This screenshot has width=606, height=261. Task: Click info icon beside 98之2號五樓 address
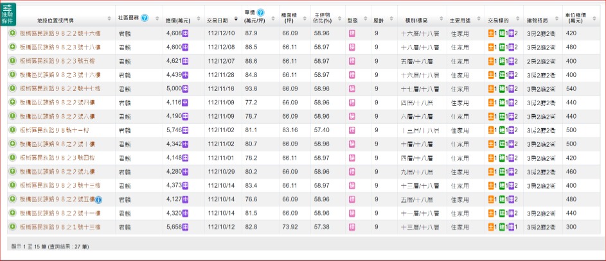pyautogui.click(x=100, y=199)
